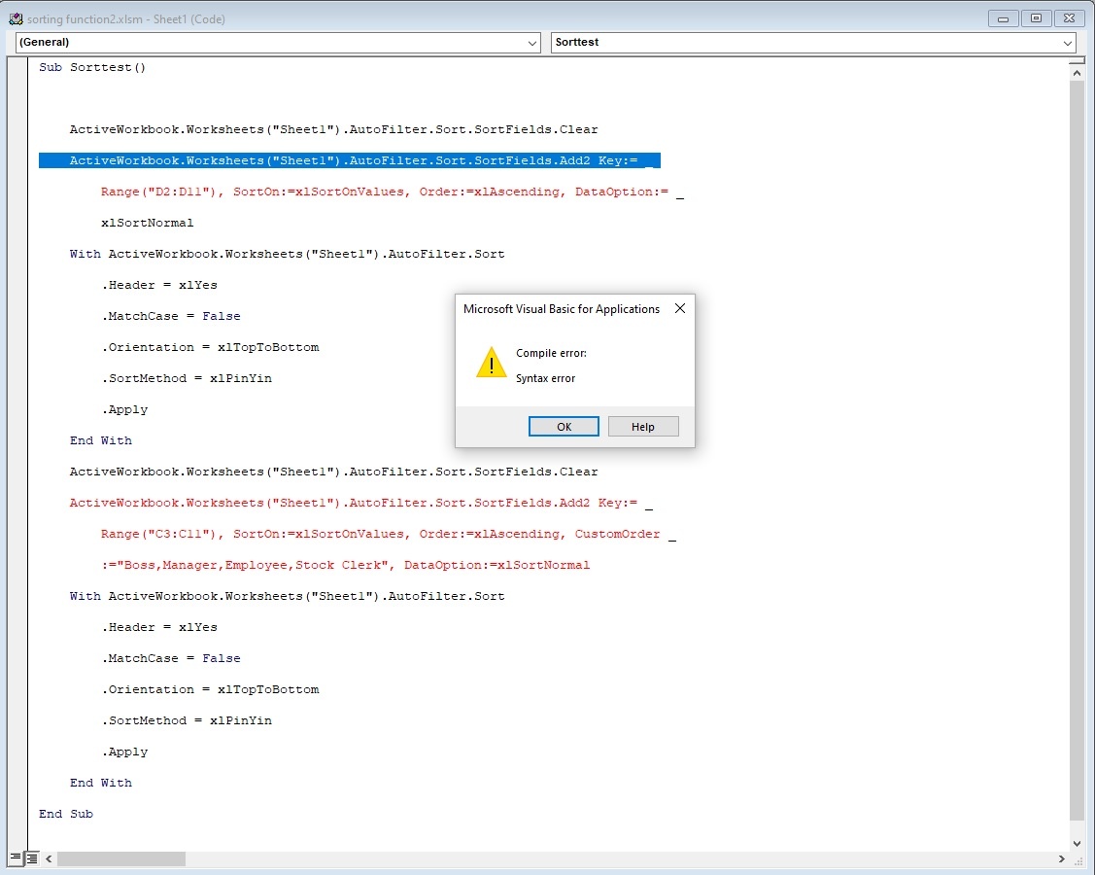Open Help for the syntax error
Screen dimensions: 1095x875
[x=643, y=426]
